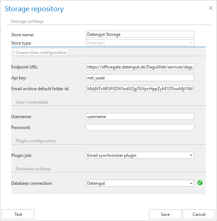
Task: Click the green database connection status checkmark
Action: pos(200,183)
